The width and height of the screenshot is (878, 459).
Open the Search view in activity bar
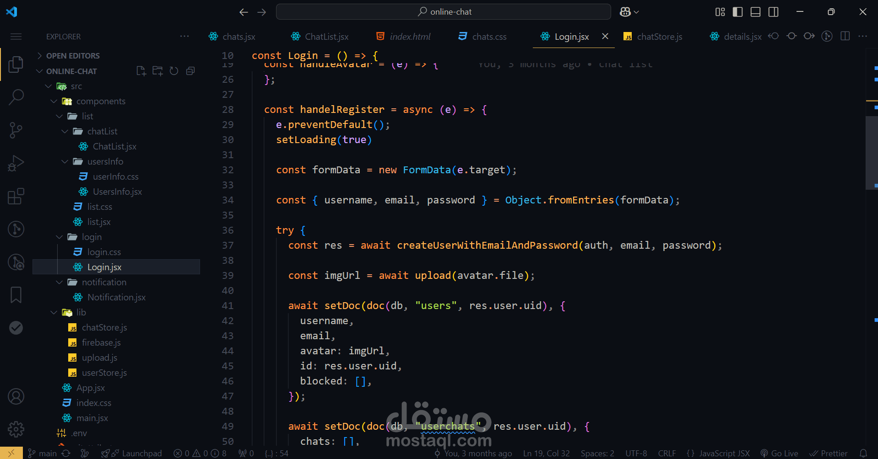click(16, 97)
